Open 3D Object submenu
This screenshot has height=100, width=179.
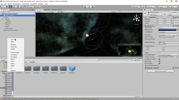click(x=16, y=55)
